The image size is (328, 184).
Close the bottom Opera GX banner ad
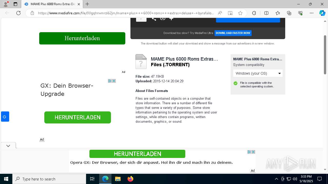(x=253, y=152)
